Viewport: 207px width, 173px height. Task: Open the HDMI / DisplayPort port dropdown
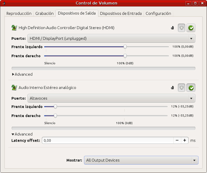tap(111, 38)
